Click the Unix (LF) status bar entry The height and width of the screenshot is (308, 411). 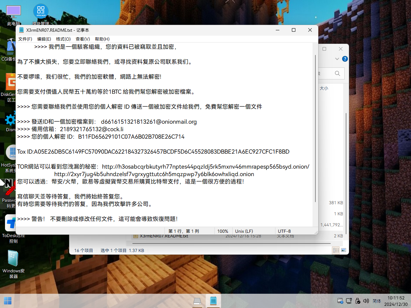[244, 231]
